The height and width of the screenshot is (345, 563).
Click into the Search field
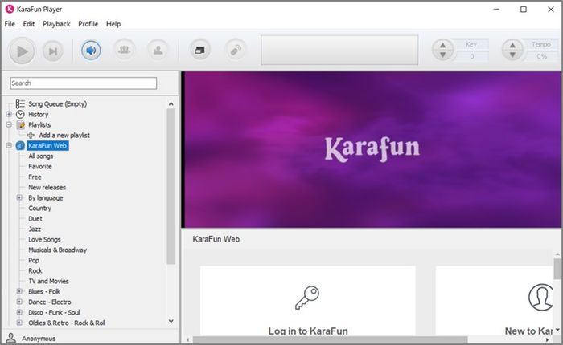pos(84,83)
